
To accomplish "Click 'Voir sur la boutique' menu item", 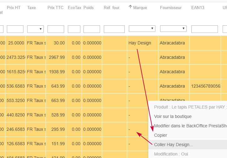I will pos(173,116).
